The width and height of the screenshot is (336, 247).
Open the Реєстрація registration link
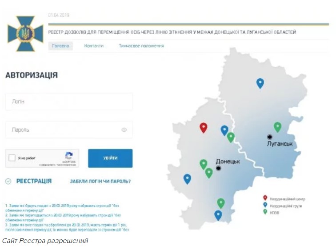pos(34,181)
